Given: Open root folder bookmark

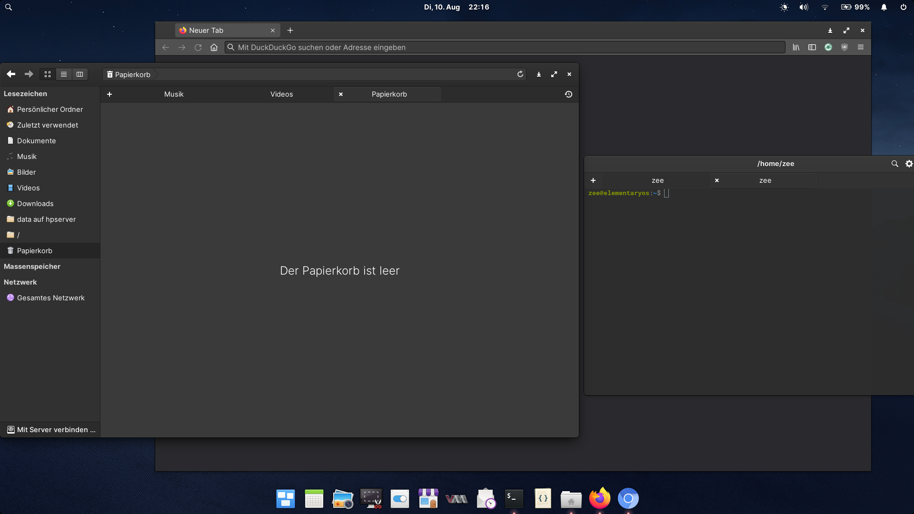Looking at the screenshot, I should coord(50,235).
